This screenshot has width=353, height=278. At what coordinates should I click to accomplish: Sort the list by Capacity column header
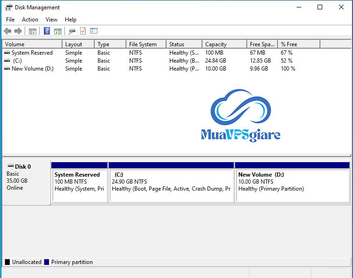click(x=224, y=44)
